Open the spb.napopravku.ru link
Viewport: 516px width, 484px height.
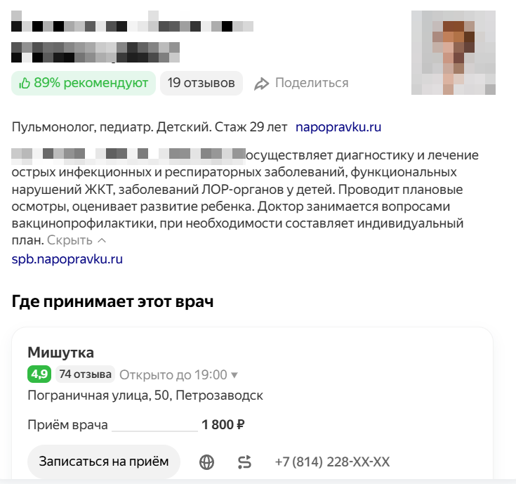coord(67,259)
